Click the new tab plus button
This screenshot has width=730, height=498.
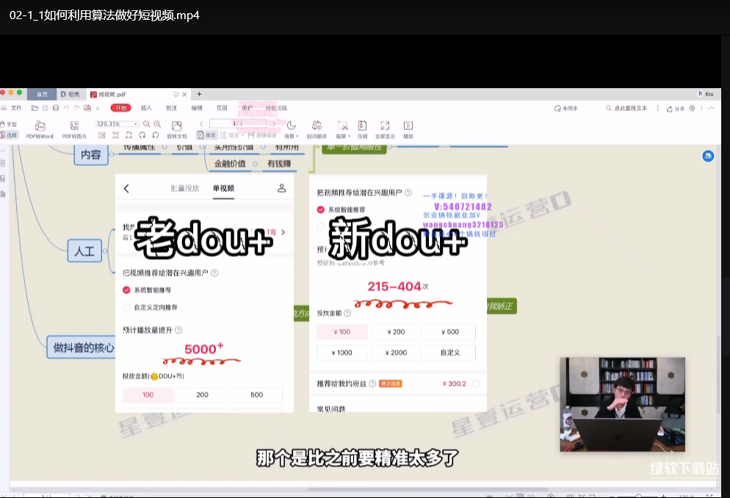point(199,94)
